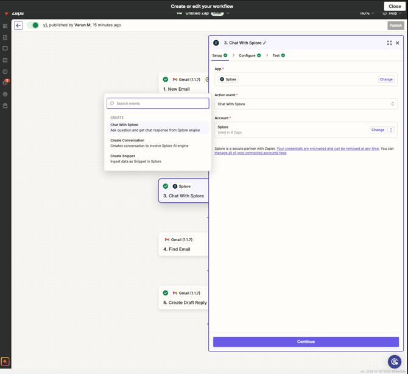
Task: Click the Splore app chip in App field
Action: [228, 79]
